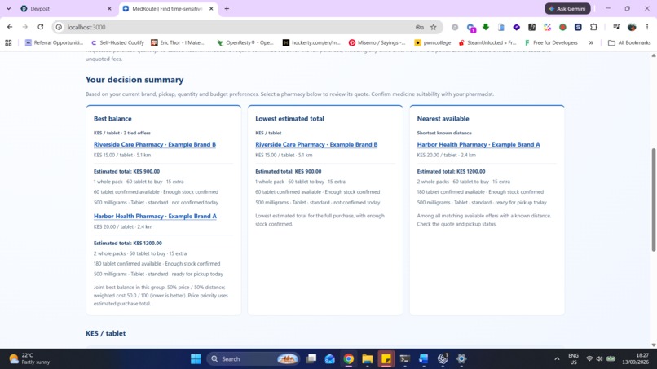This screenshot has height=369, width=657.
Task: Open Riverside Care Pharmacy under Lowest estimated total
Action: [316, 144]
